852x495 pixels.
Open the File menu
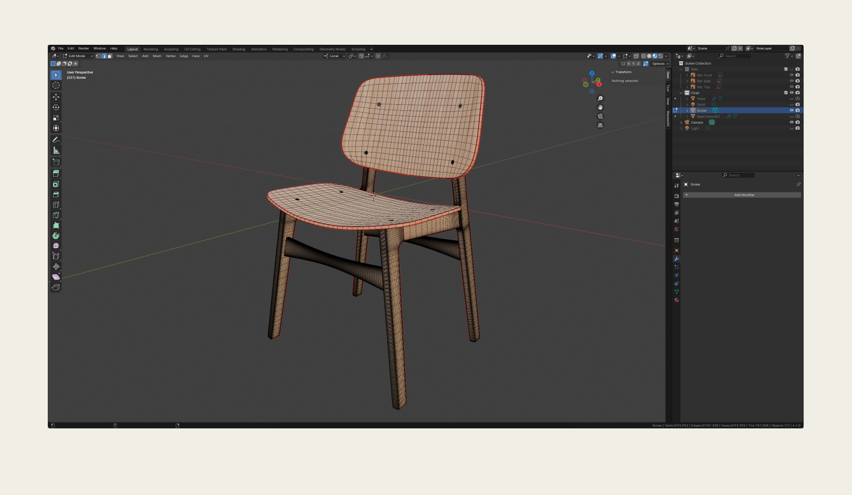click(60, 48)
